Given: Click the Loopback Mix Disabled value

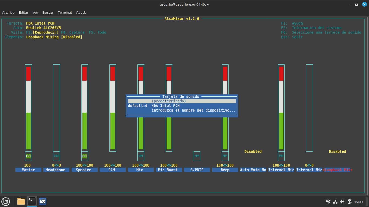Looking at the screenshot, I should (x=337, y=151).
